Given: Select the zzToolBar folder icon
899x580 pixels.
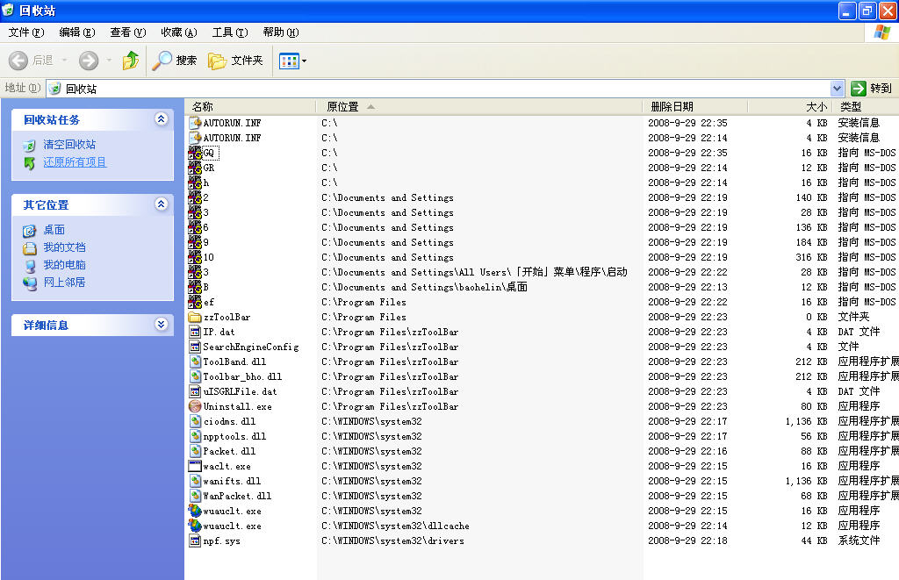Looking at the screenshot, I should point(195,317).
